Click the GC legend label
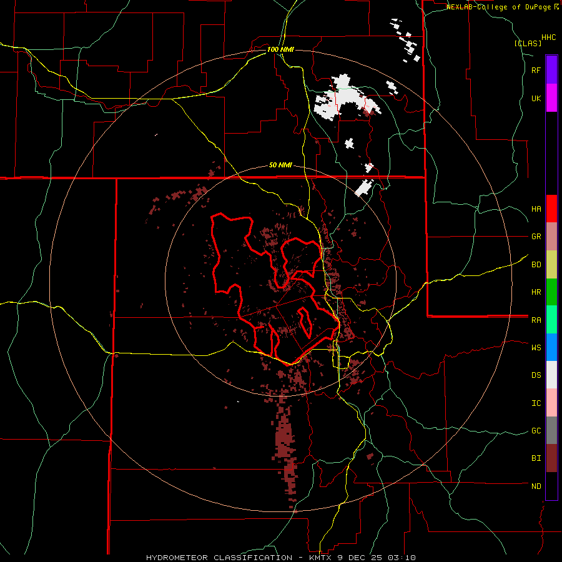The width and height of the screenshot is (562, 562). [x=536, y=431]
